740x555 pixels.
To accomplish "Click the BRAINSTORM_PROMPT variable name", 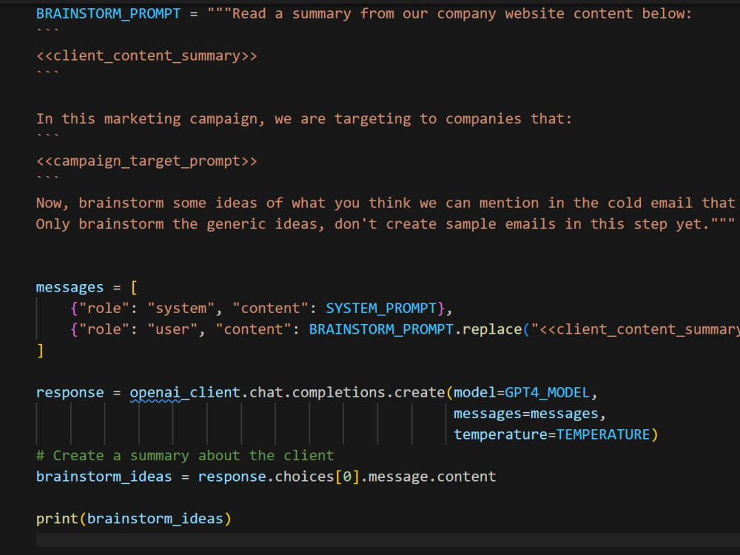I will [x=108, y=13].
